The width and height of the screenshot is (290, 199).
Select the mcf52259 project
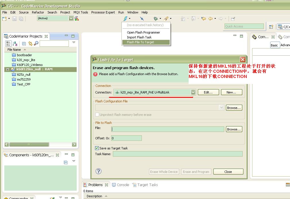(x=21, y=79)
